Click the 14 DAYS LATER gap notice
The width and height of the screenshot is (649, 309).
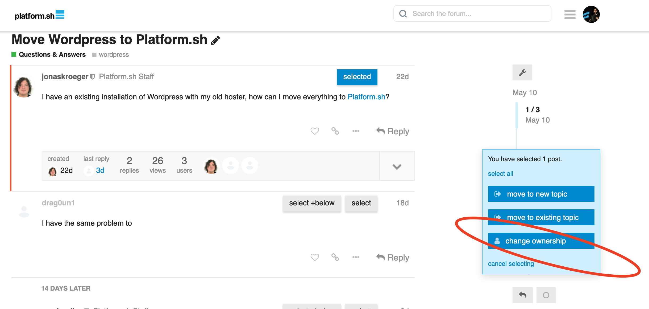point(66,288)
